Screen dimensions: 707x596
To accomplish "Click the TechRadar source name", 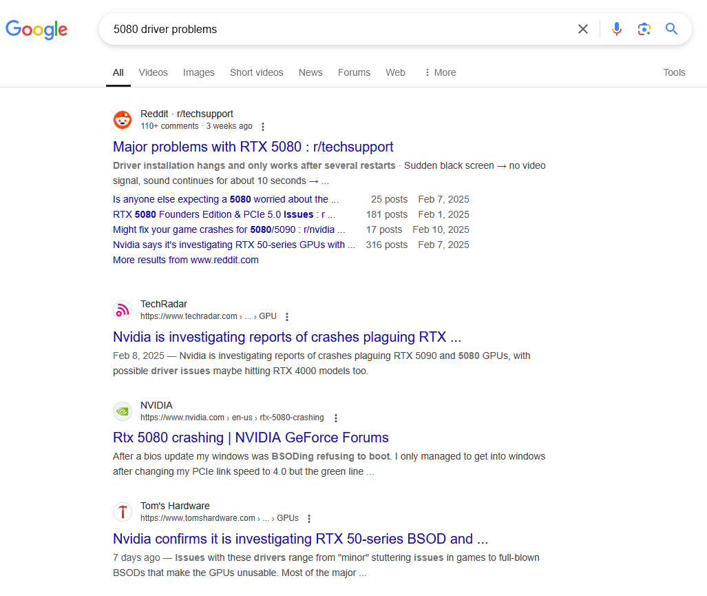I will [164, 304].
